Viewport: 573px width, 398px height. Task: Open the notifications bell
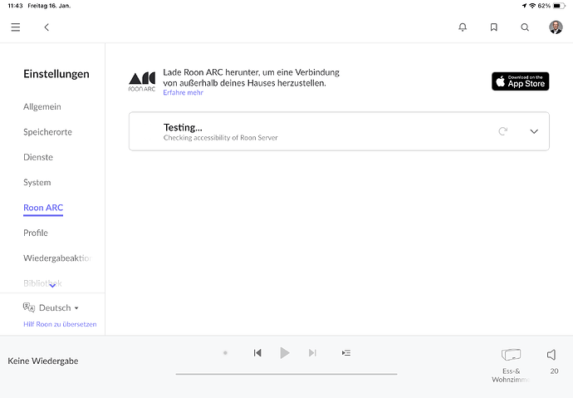point(463,27)
